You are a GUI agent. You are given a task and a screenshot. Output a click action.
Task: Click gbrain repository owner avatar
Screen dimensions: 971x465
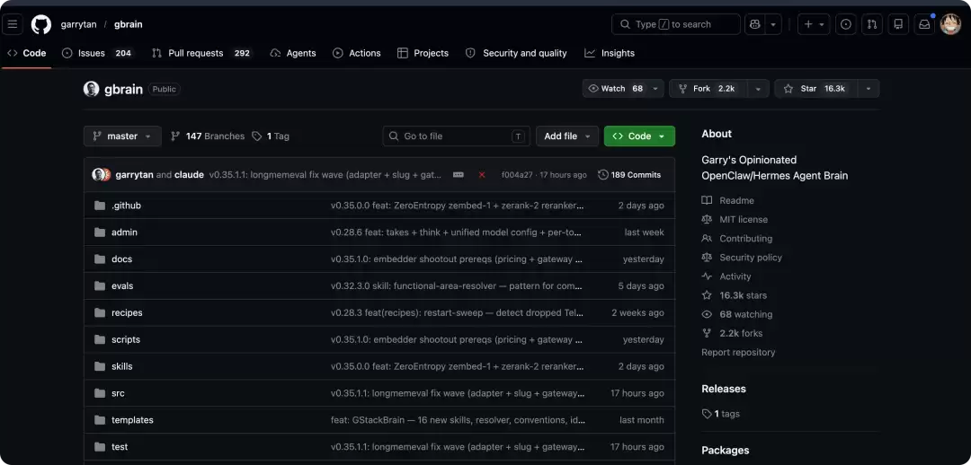coord(92,89)
